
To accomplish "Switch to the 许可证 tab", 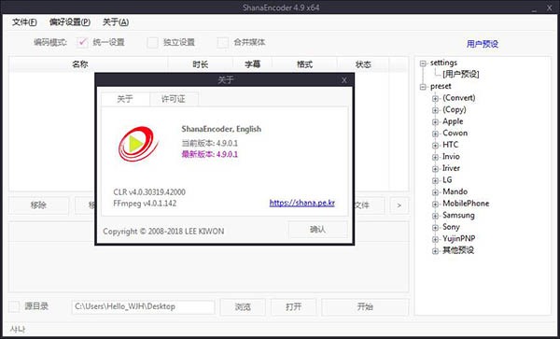I will pyautogui.click(x=174, y=99).
